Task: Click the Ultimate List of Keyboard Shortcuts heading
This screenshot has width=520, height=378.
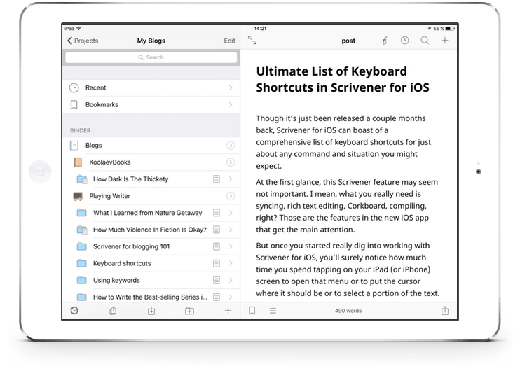Action: [x=343, y=80]
